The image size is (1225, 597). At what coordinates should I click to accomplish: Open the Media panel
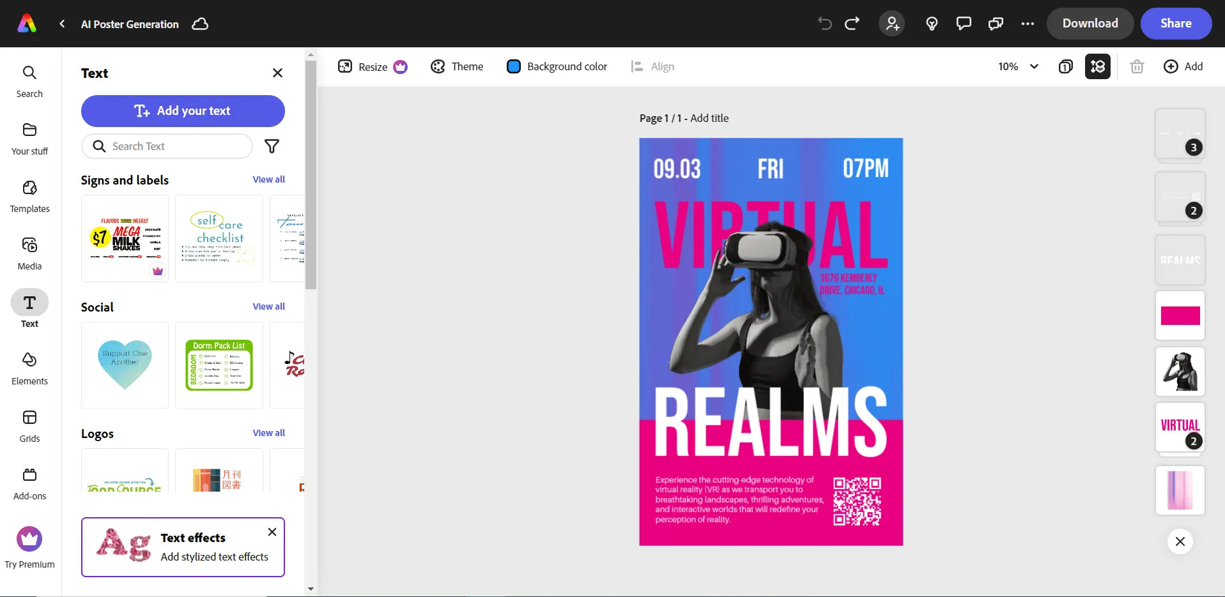pos(29,252)
